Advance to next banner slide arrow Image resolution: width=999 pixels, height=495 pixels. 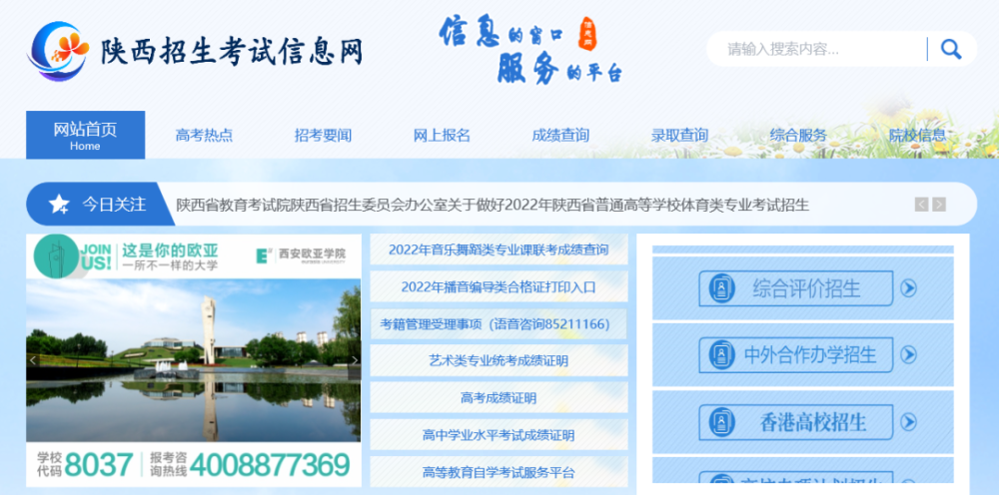click(x=355, y=360)
